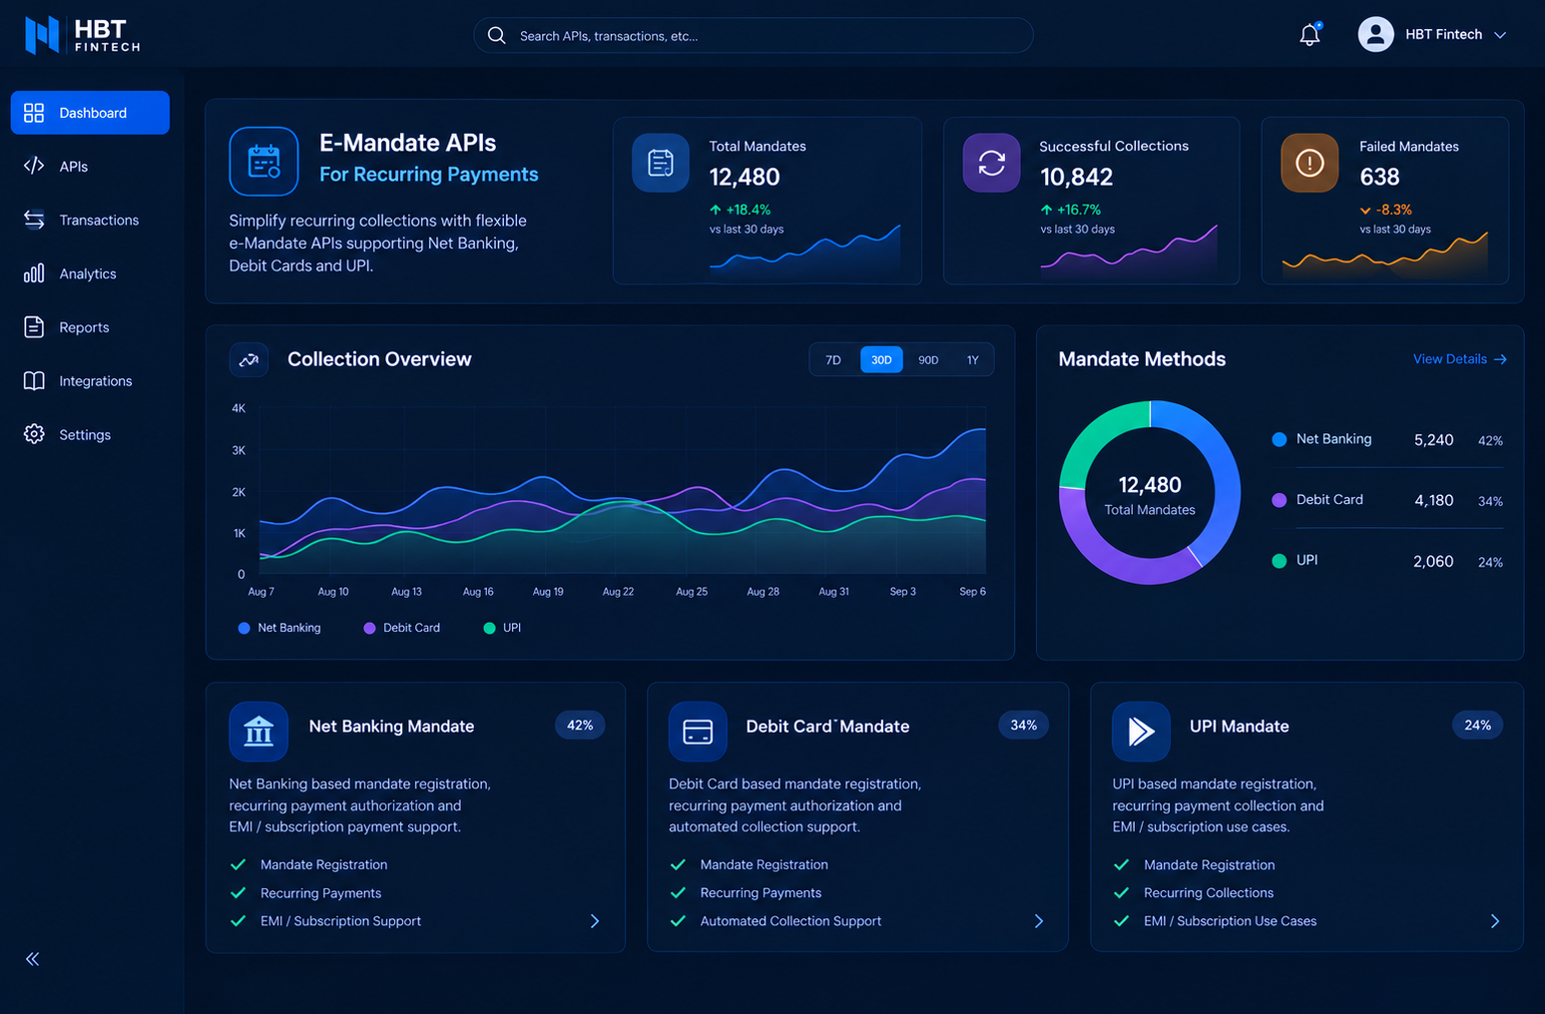Go to APIs in the sidebar
Viewport: 1545px width, 1014px height.
point(90,167)
